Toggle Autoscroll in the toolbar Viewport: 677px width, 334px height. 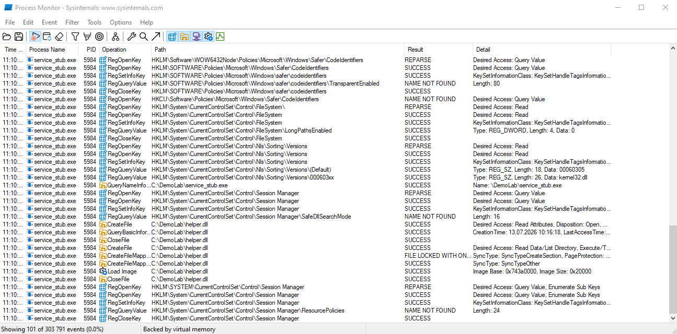pyautogui.click(x=47, y=37)
